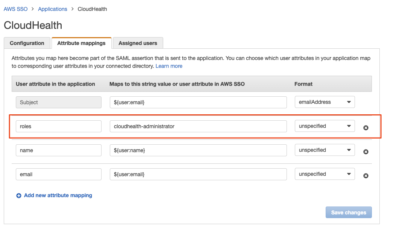Expand Format dropdown for name row

pyautogui.click(x=325, y=150)
